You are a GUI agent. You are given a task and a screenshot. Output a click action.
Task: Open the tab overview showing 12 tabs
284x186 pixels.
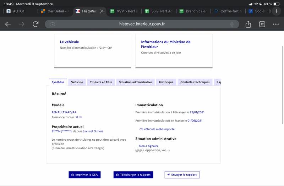point(262,24)
